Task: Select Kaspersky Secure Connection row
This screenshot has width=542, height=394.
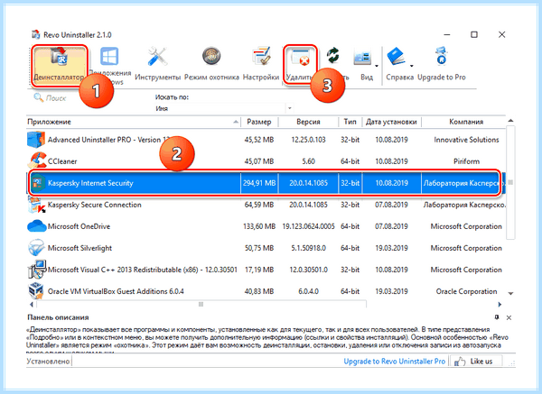Action: [x=266, y=205]
